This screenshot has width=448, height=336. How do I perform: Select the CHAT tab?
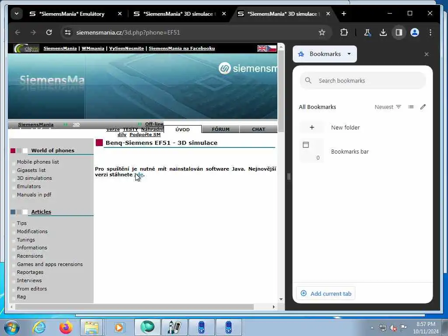point(259,129)
